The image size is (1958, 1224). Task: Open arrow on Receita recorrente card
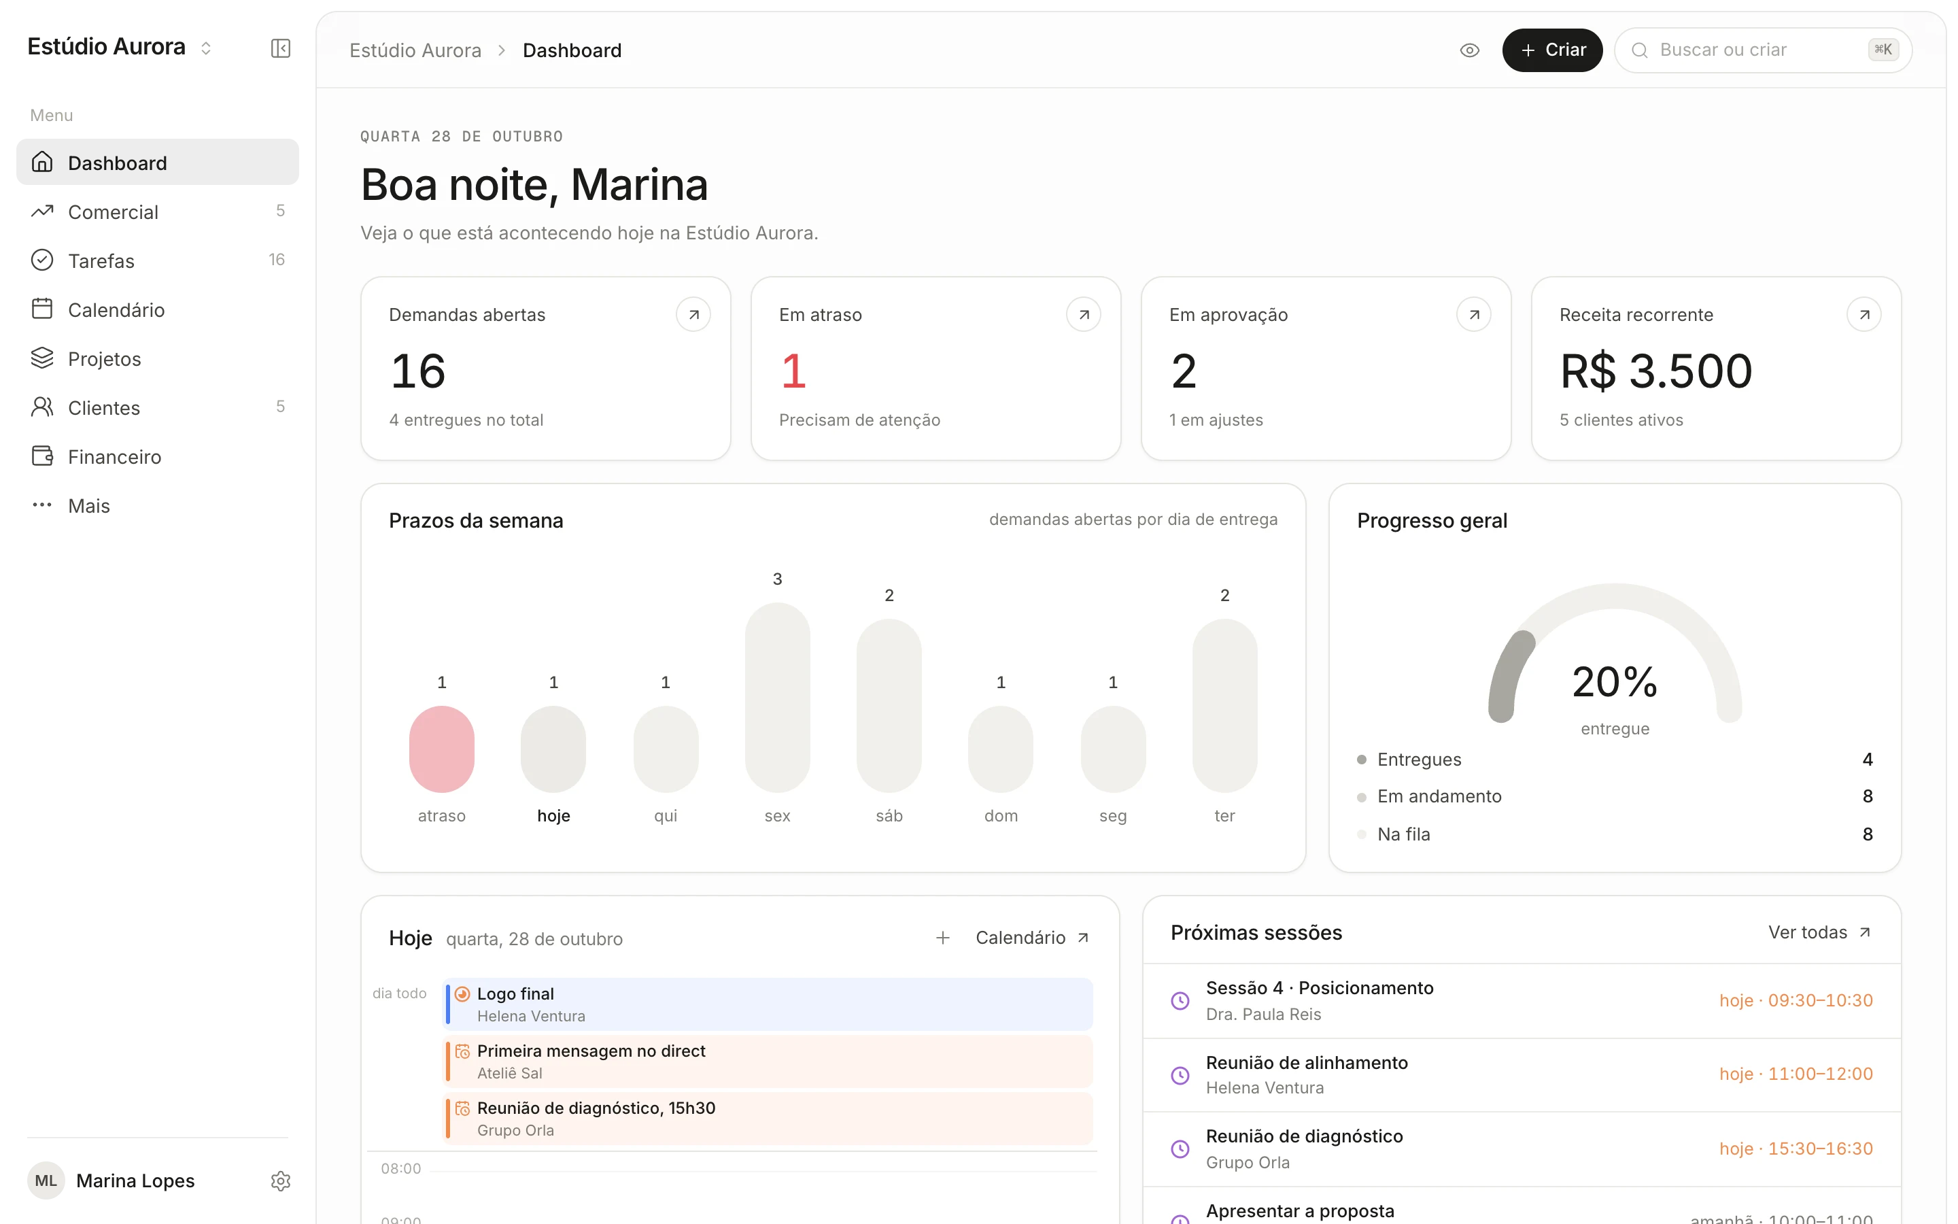pyautogui.click(x=1863, y=315)
